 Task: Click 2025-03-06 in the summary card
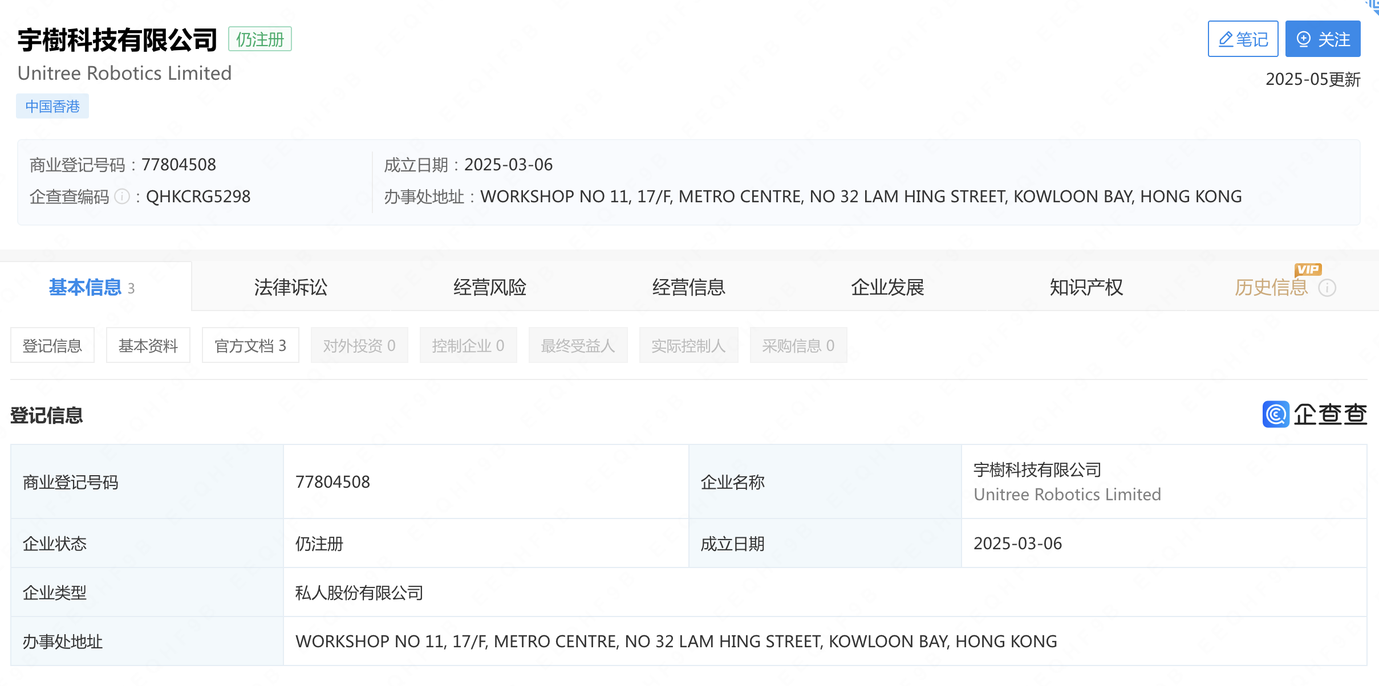pyautogui.click(x=508, y=165)
